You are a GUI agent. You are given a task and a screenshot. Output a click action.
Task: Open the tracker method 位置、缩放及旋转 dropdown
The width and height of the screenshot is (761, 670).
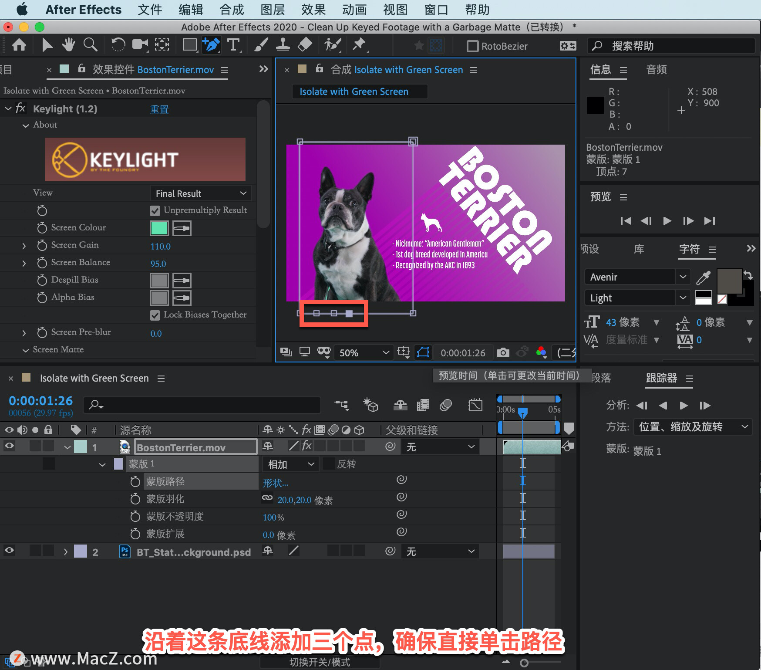coord(693,427)
